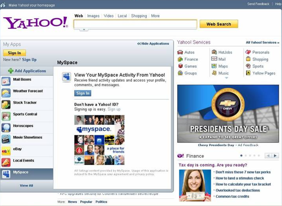Open the eBay app icon
Screen dimensions: 282x206
pos(6,151)
